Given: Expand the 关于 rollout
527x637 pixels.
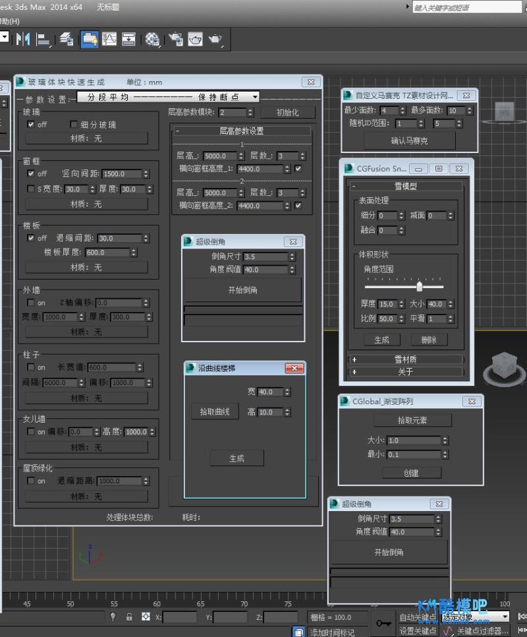Looking at the screenshot, I should [x=405, y=371].
